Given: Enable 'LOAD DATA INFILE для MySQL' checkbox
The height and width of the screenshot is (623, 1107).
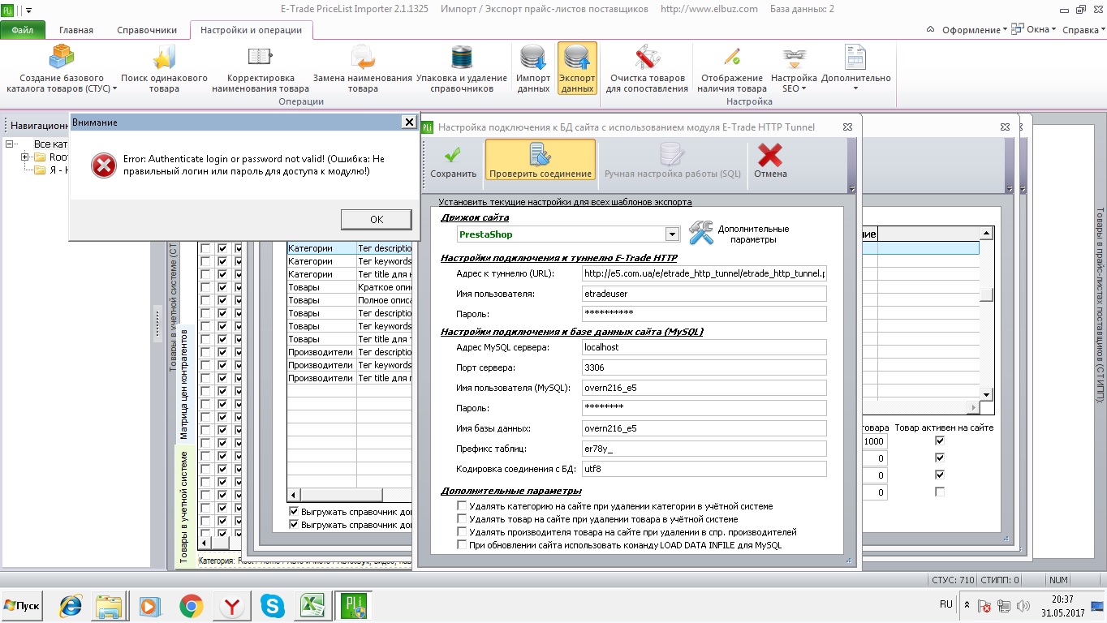Looking at the screenshot, I should pos(462,545).
